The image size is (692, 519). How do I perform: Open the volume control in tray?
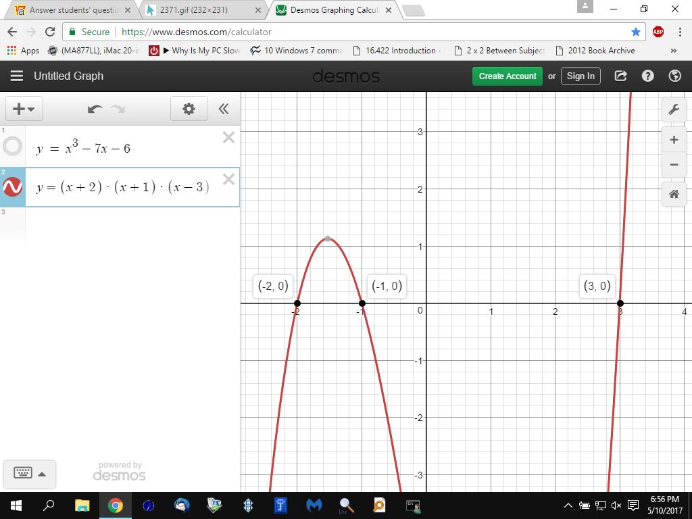[x=616, y=505]
